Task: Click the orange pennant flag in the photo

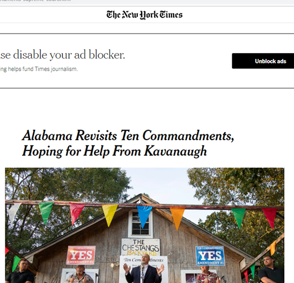Action: point(177,218)
